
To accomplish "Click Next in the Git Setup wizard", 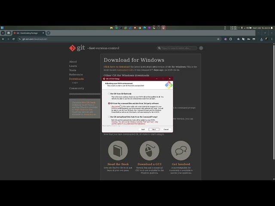I will 154,130.
